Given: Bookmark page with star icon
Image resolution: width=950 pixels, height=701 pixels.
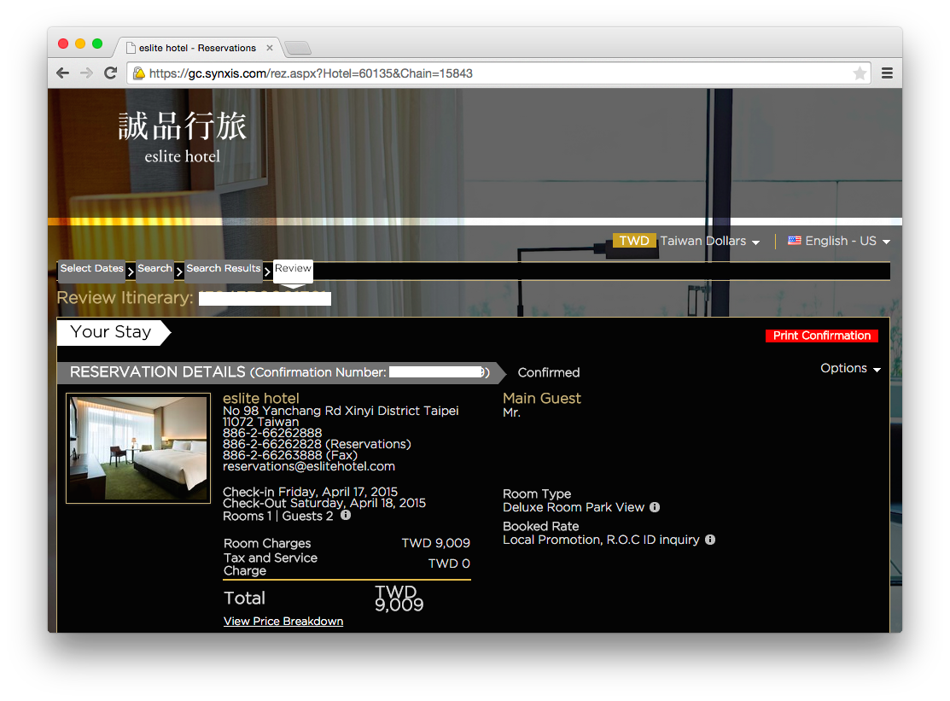Looking at the screenshot, I should [x=860, y=73].
